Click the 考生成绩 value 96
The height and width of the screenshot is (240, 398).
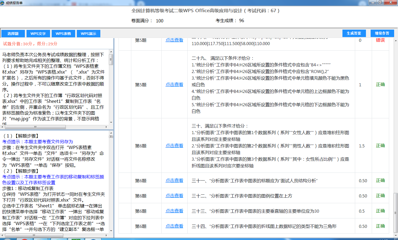[242, 20]
